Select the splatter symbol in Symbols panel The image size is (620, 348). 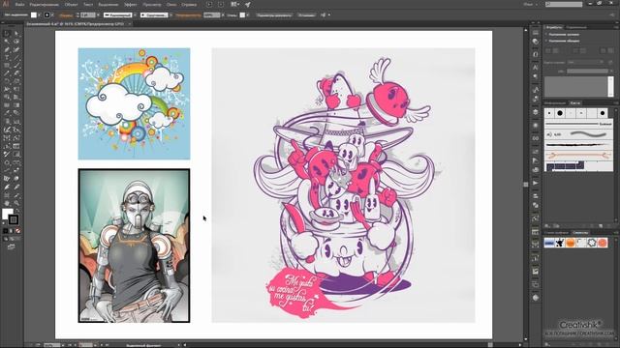[x=560, y=243]
